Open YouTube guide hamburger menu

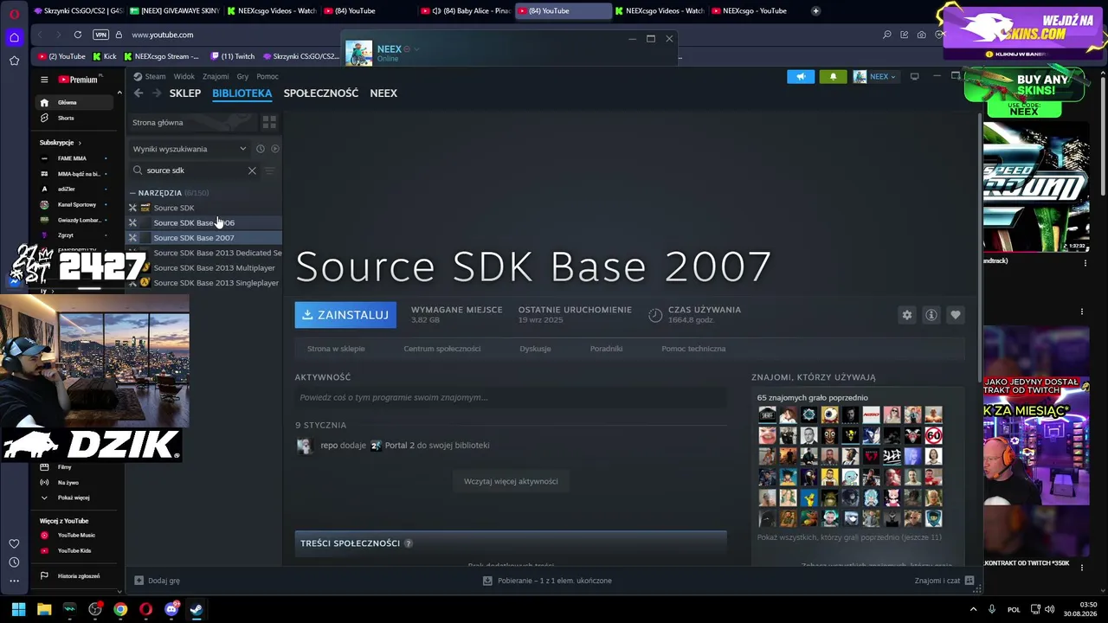pos(44,80)
